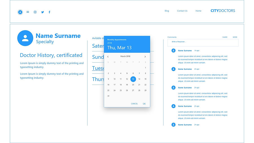This screenshot has width=254, height=143.
Task: Select date 26 in the calendar
Action: tap(127, 90)
